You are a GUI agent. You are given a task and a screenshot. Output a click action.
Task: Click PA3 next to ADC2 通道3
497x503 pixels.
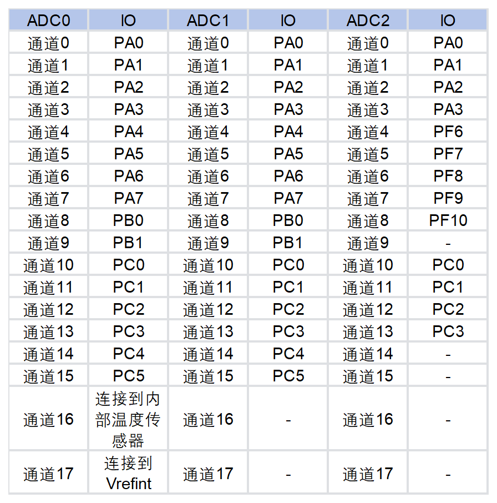point(448,109)
